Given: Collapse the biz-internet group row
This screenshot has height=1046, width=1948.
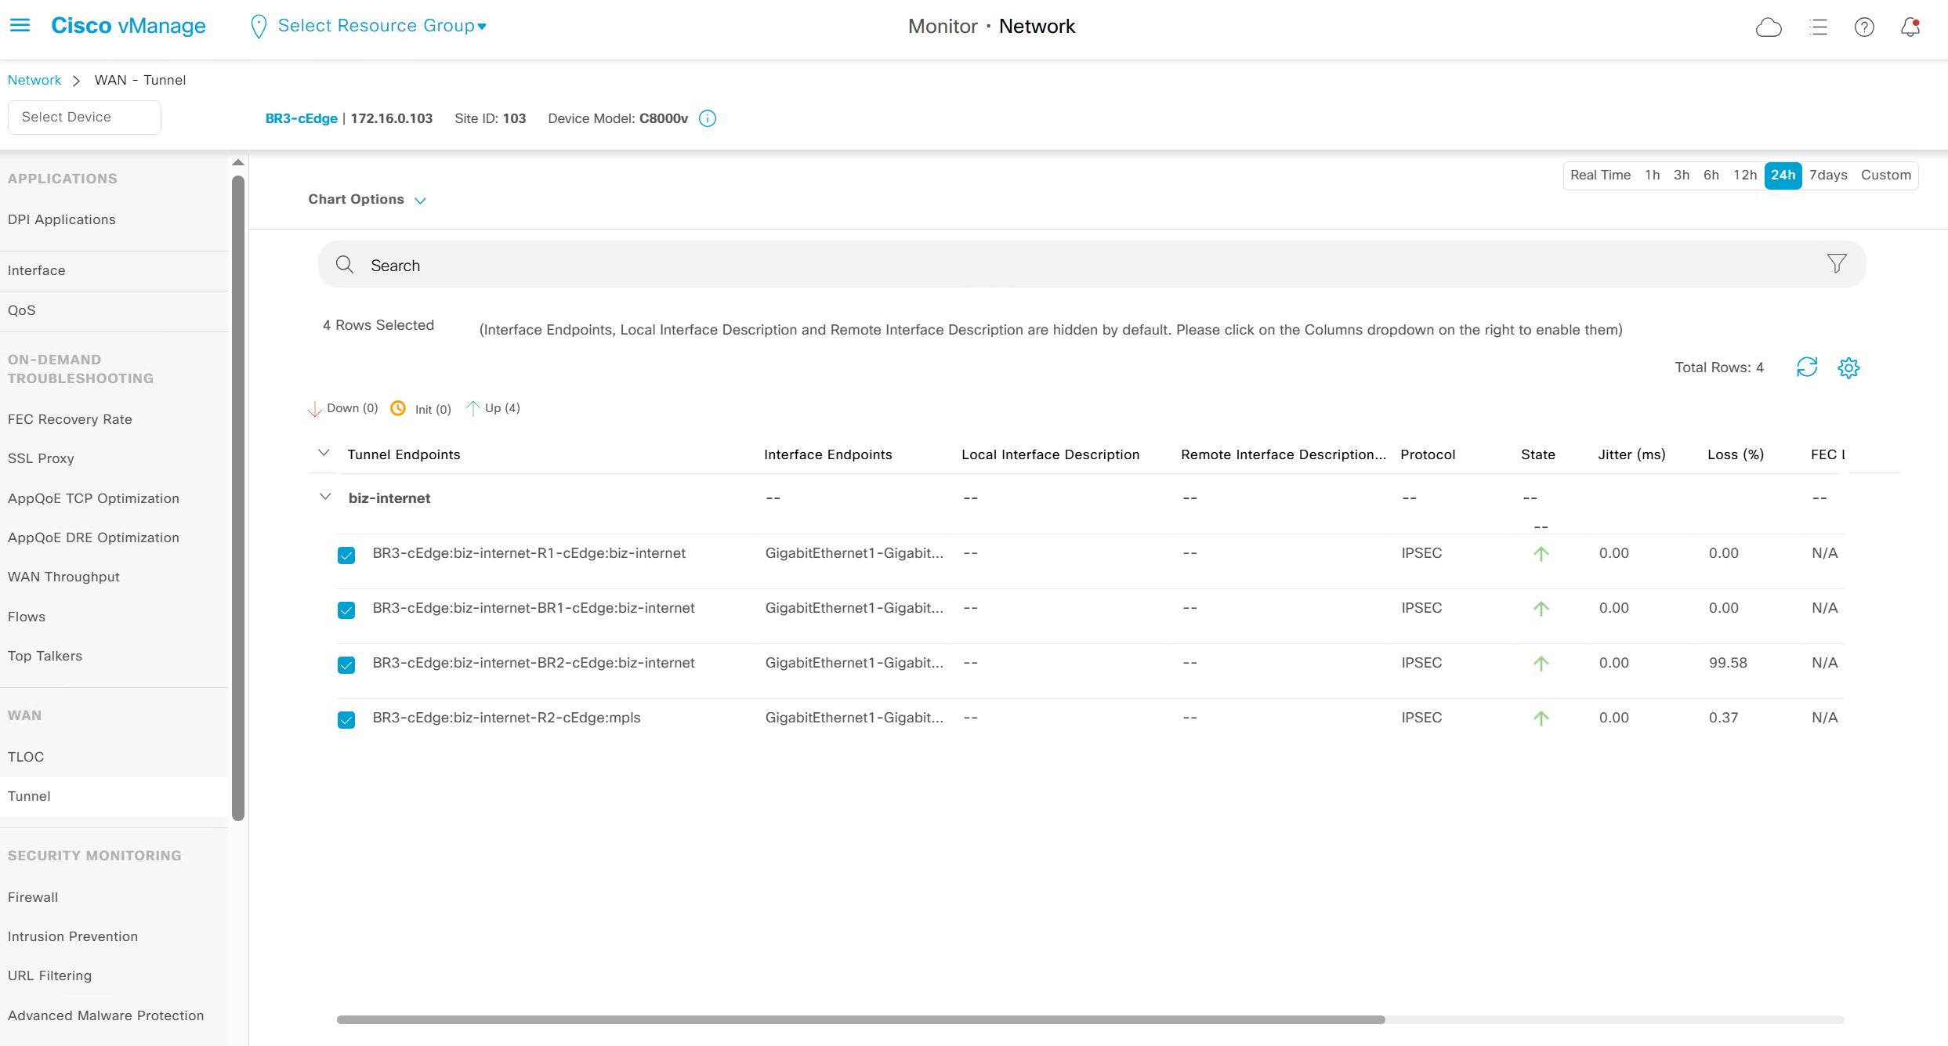Looking at the screenshot, I should pyautogui.click(x=325, y=498).
